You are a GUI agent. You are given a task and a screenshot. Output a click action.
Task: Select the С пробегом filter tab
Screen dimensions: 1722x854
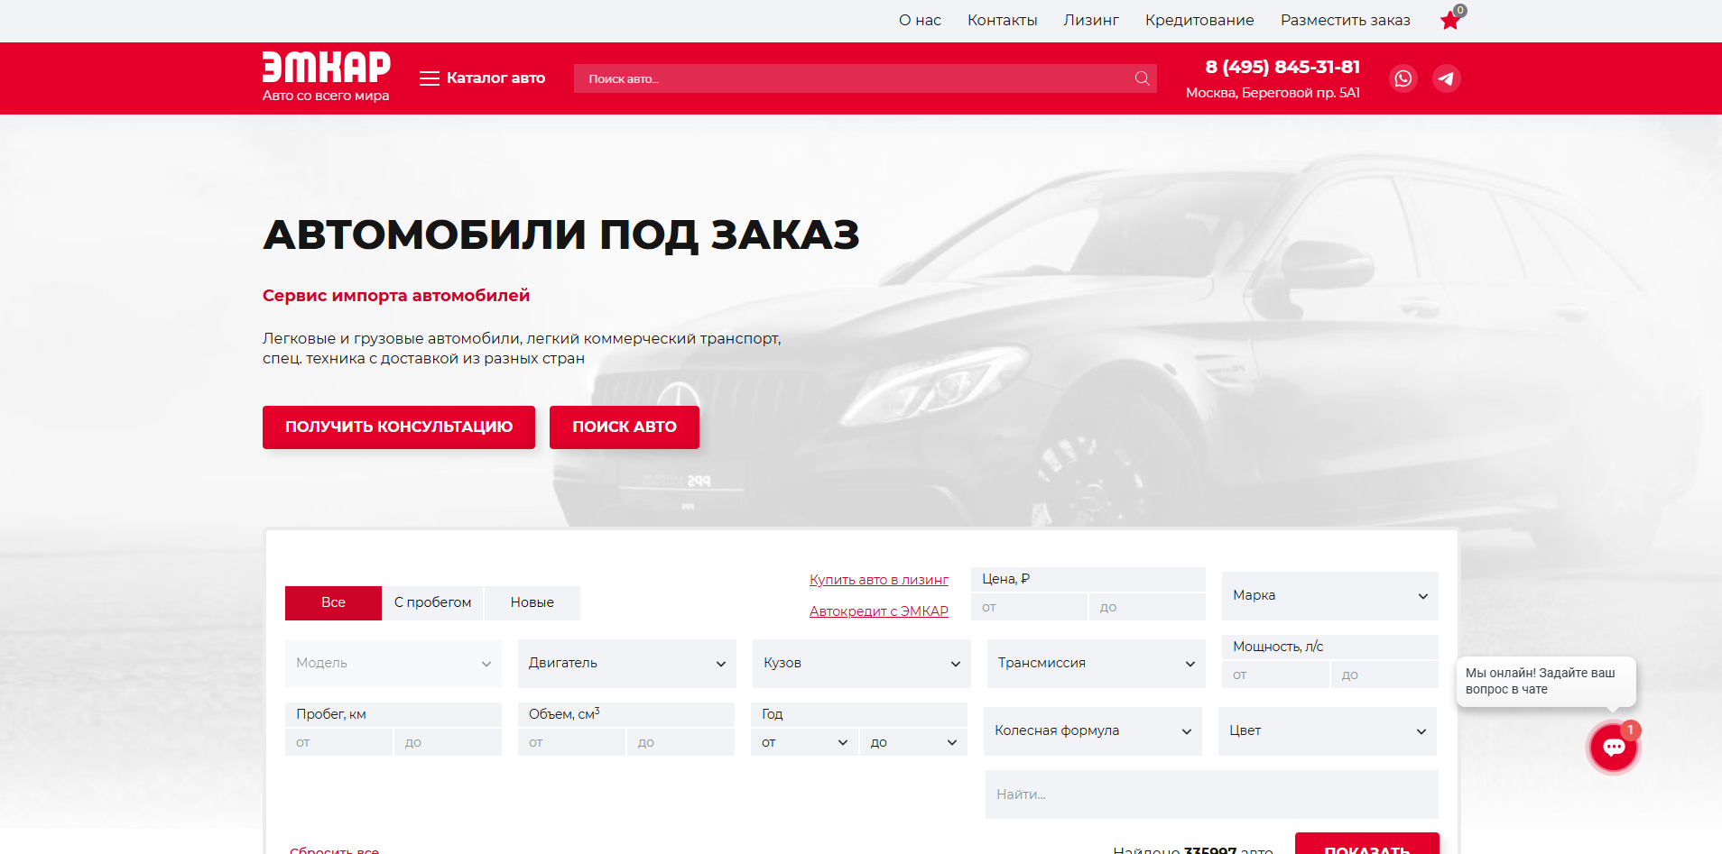click(x=433, y=602)
